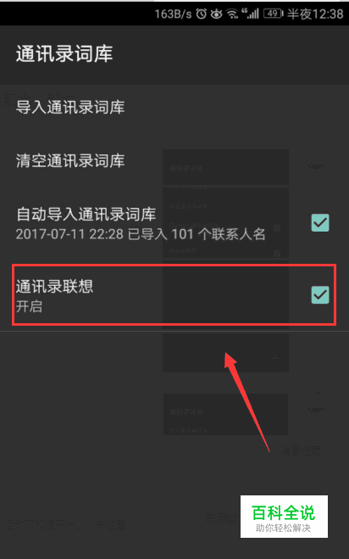Click the red arrow annotation

pos(248,401)
